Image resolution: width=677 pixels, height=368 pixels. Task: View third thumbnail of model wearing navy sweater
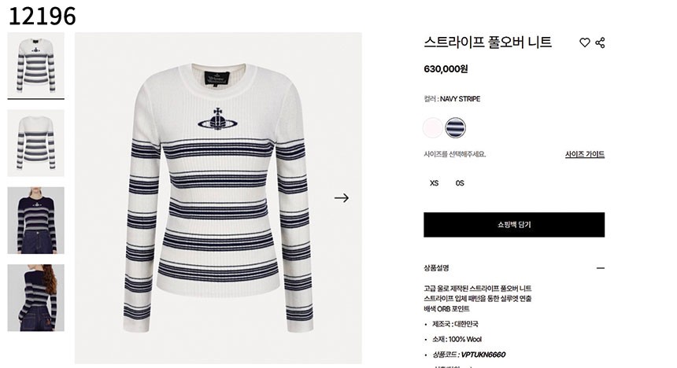coord(36,220)
